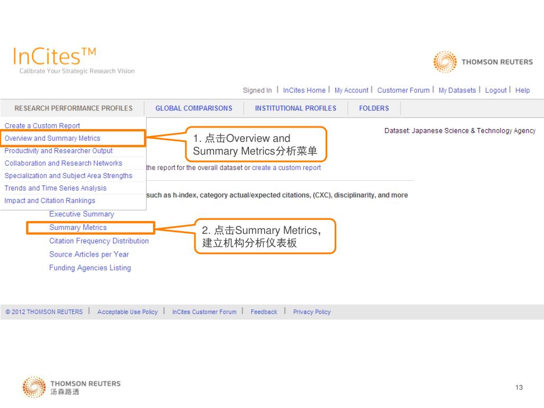Open the InCites Home link
The image size is (544, 408).
(304, 90)
